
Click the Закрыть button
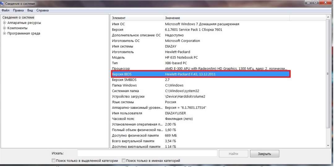click(x=264, y=154)
